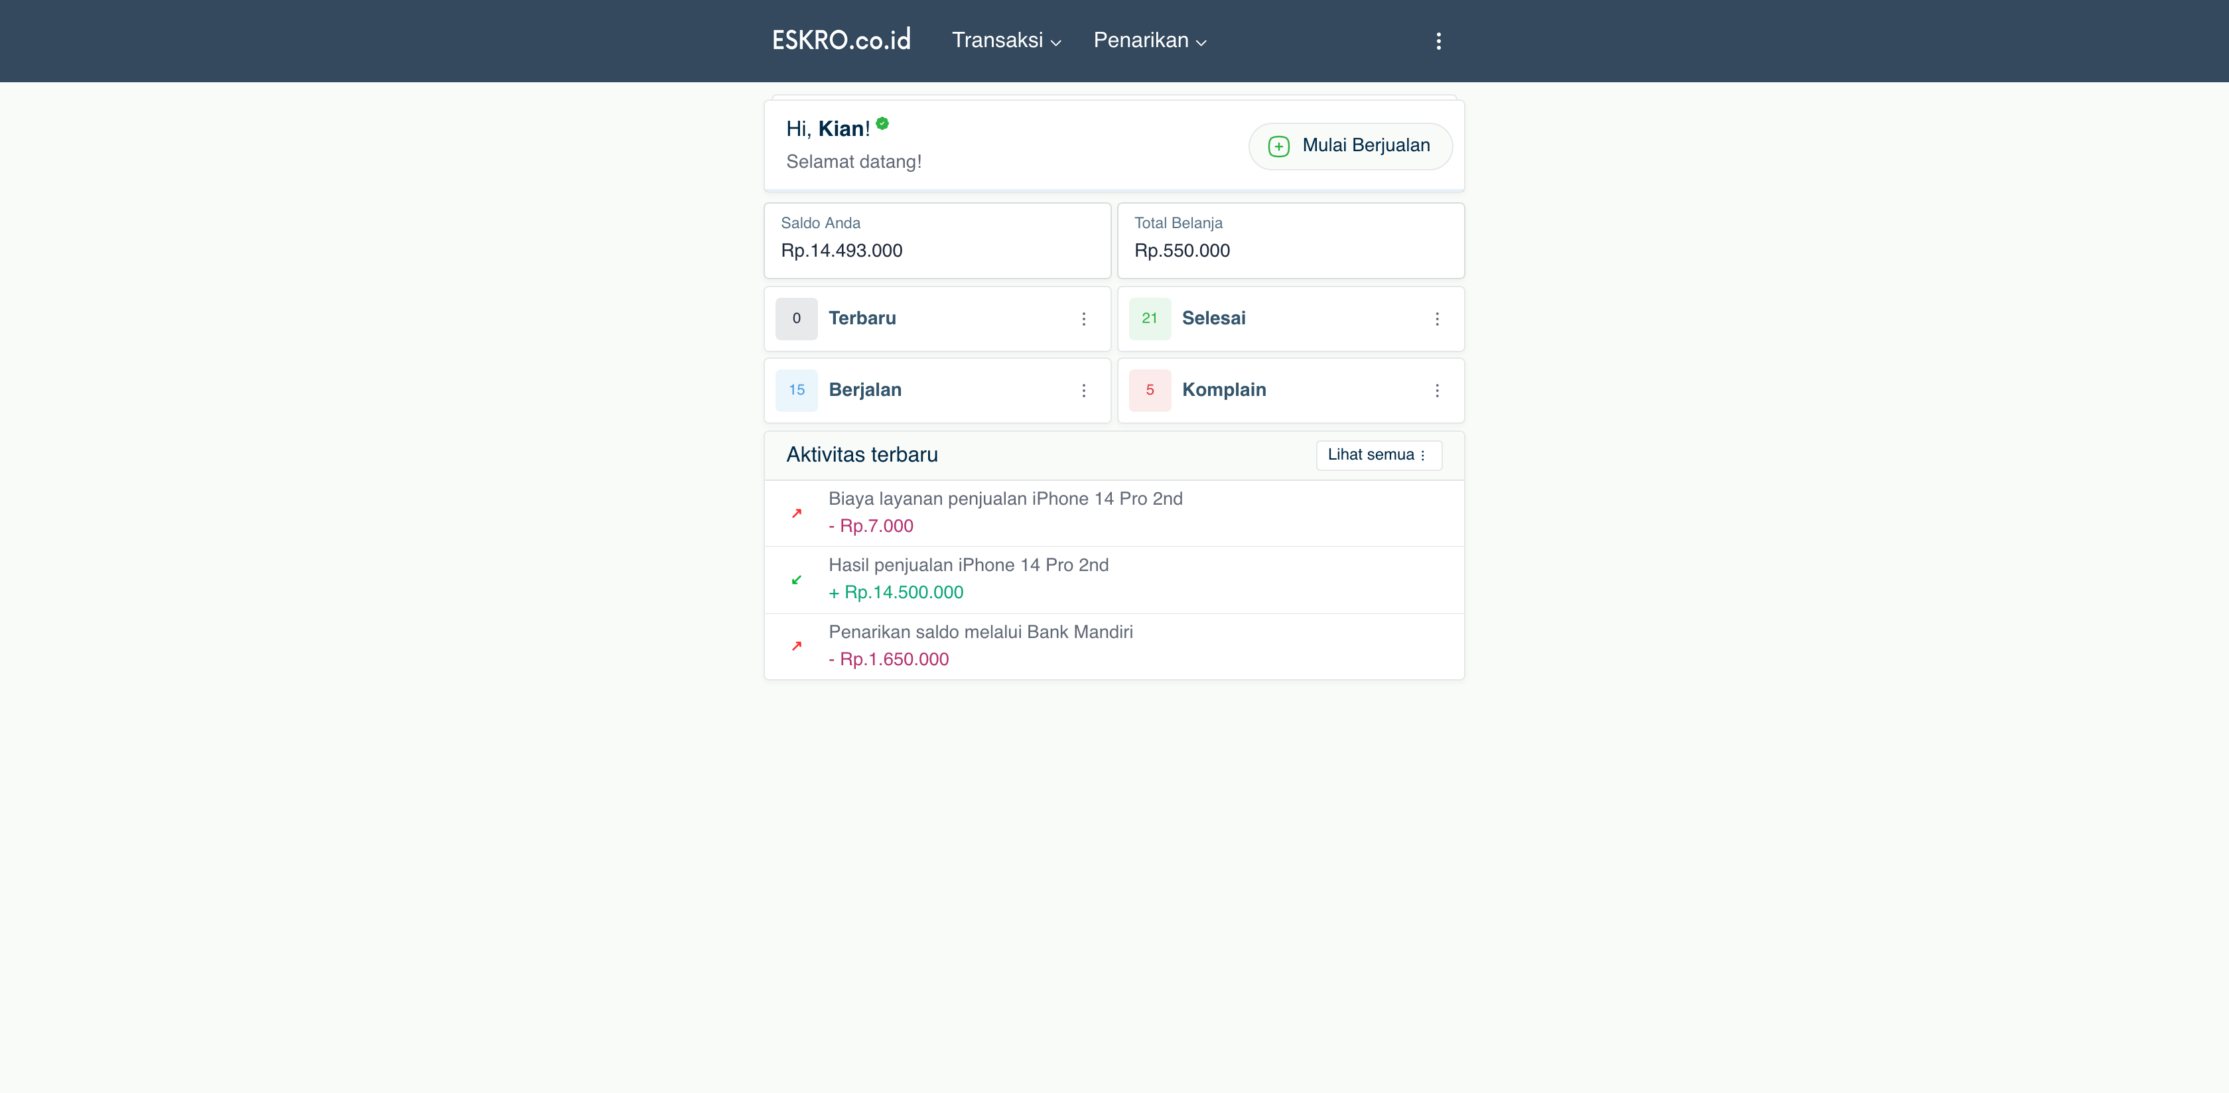Open the navbar three-dot overflow menu
The height and width of the screenshot is (1093, 2229).
click(x=1438, y=40)
